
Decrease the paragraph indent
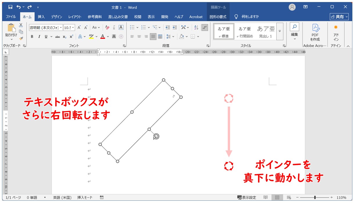tap(168, 28)
